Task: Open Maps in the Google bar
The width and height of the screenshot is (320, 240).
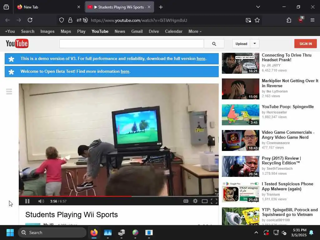Action: (66, 32)
